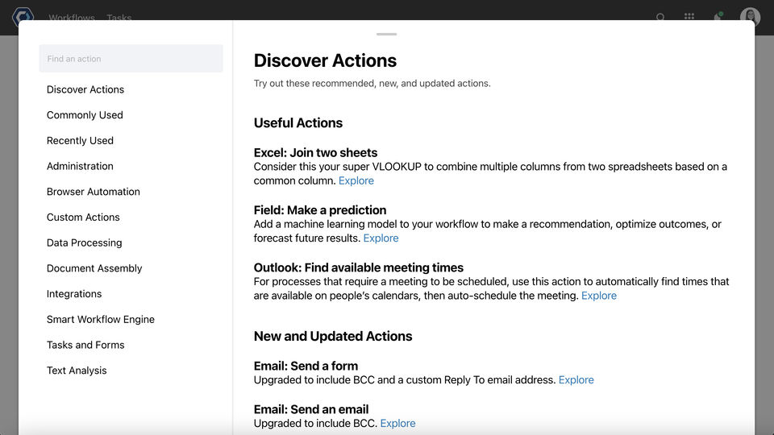The width and height of the screenshot is (774, 435).
Task: Click the drag handle atop the dialog
Action: (386, 35)
